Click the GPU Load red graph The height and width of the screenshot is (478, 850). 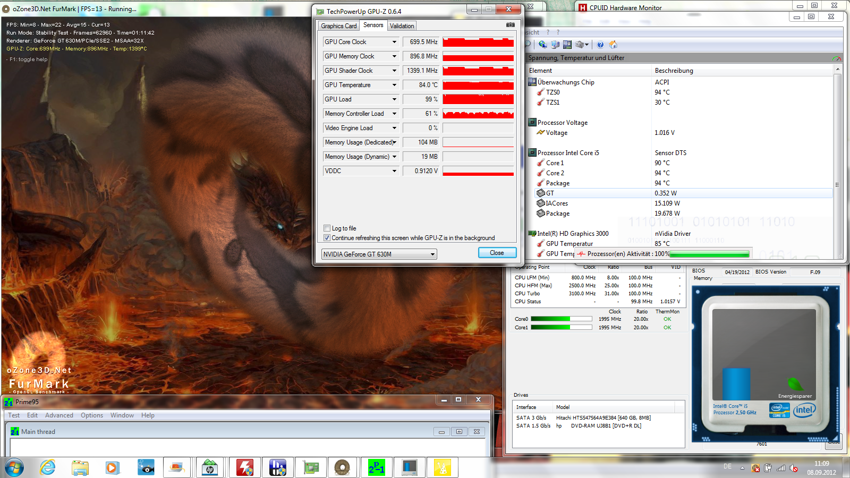coord(478,99)
